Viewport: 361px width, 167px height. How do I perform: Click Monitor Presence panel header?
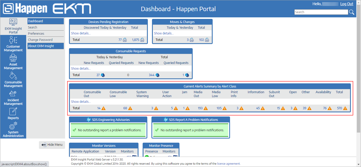click(161, 146)
